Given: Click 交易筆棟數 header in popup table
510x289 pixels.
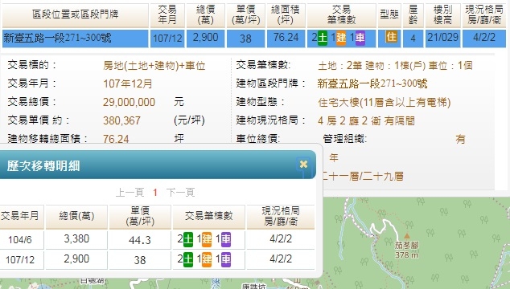Looking at the screenshot, I should [x=209, y=217].
